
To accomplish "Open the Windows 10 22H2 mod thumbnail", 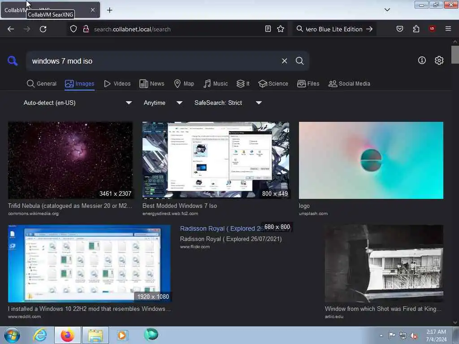I will 89,263.
